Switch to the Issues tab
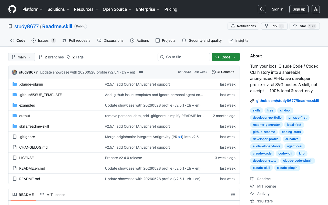The height and width of the screenshot is (205, 328). click(44, 40)
